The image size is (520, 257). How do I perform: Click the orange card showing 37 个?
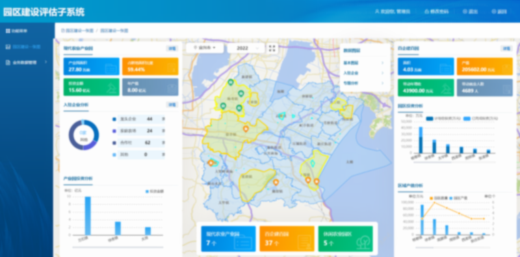click(287, 239)
